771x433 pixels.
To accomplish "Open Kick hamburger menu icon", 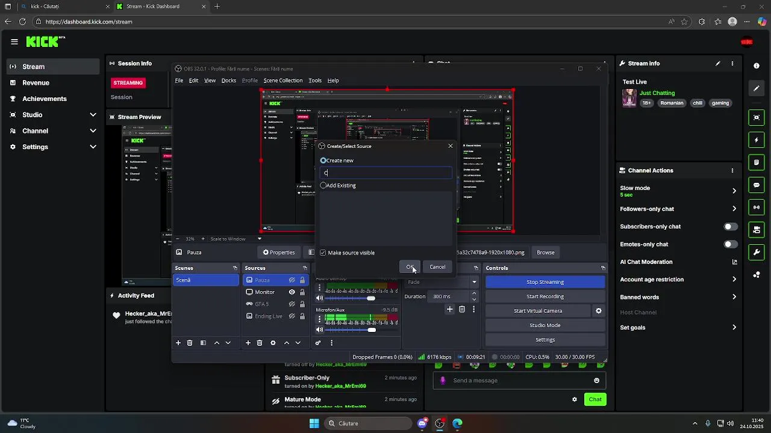I will (x=14, y=41).
